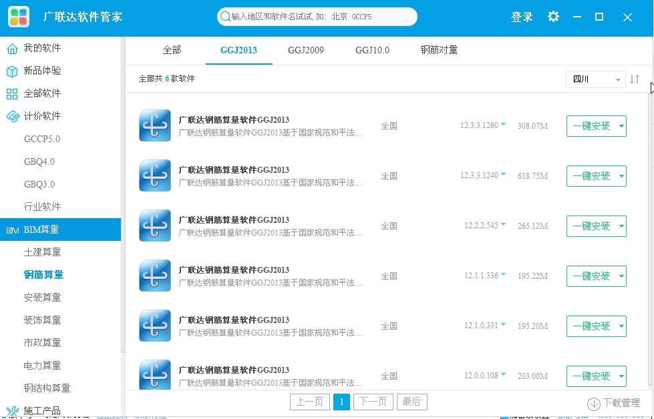Screen dimensions: 654x419
Task: Click the 登录 login link
Action: click(522, 17)
